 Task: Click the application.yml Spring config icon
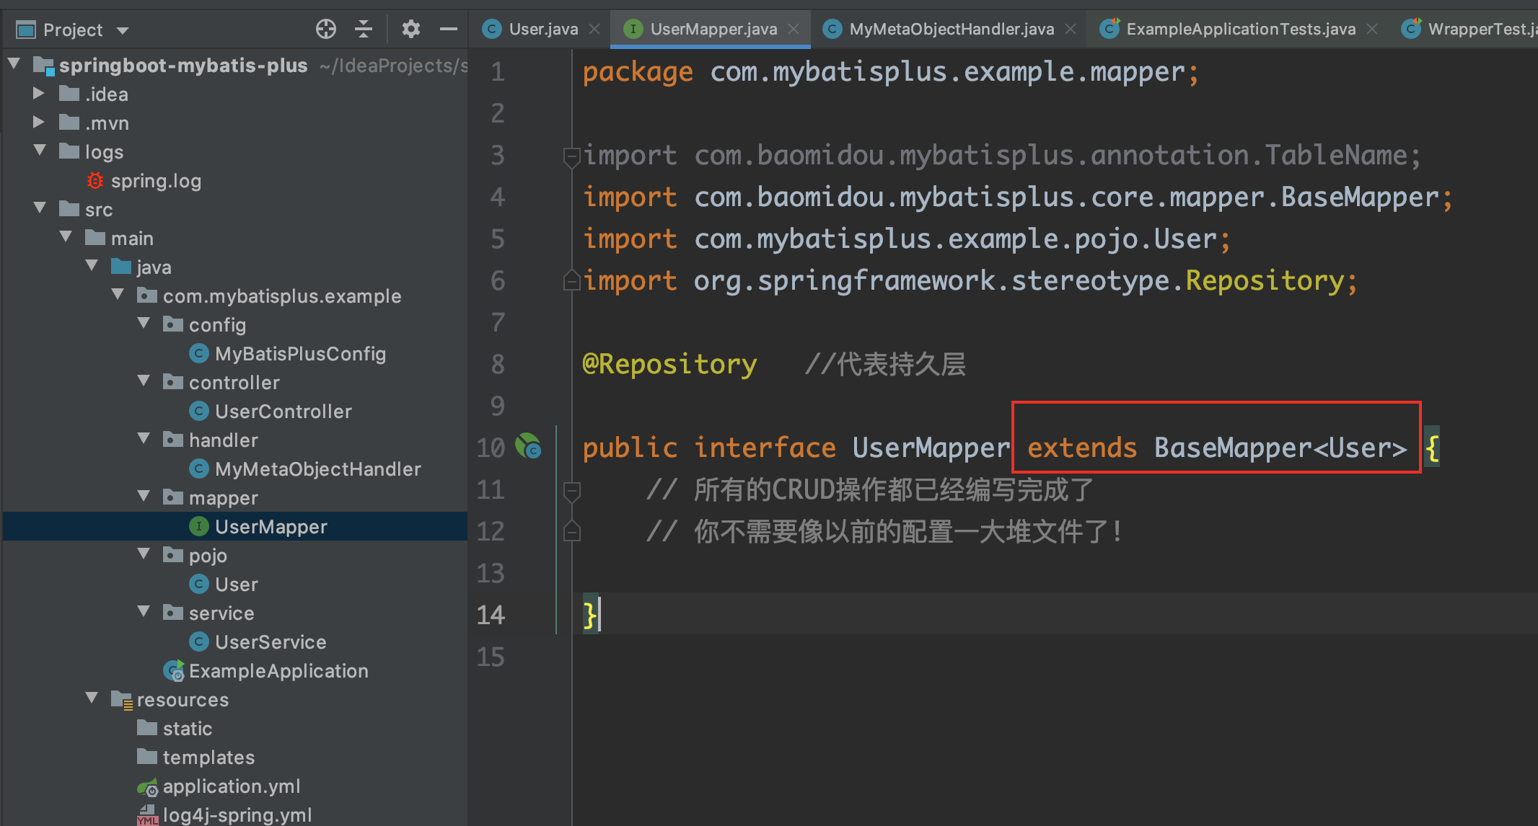[147, 787]
